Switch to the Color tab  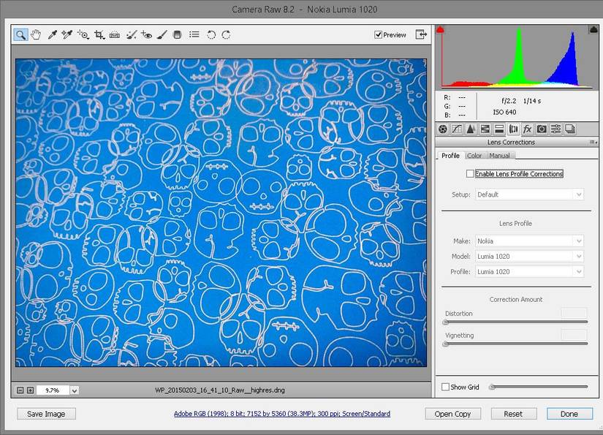point(474,156)
